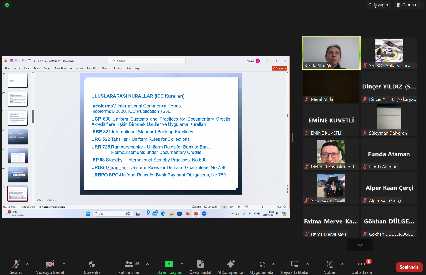This screenshot has width=426, height=275.
Task: Switch to the Design ribbon tab
Action: click(47, 68)
